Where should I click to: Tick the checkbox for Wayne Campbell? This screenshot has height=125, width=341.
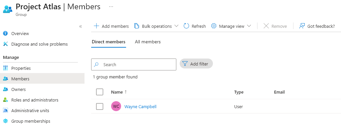point(99,106)
